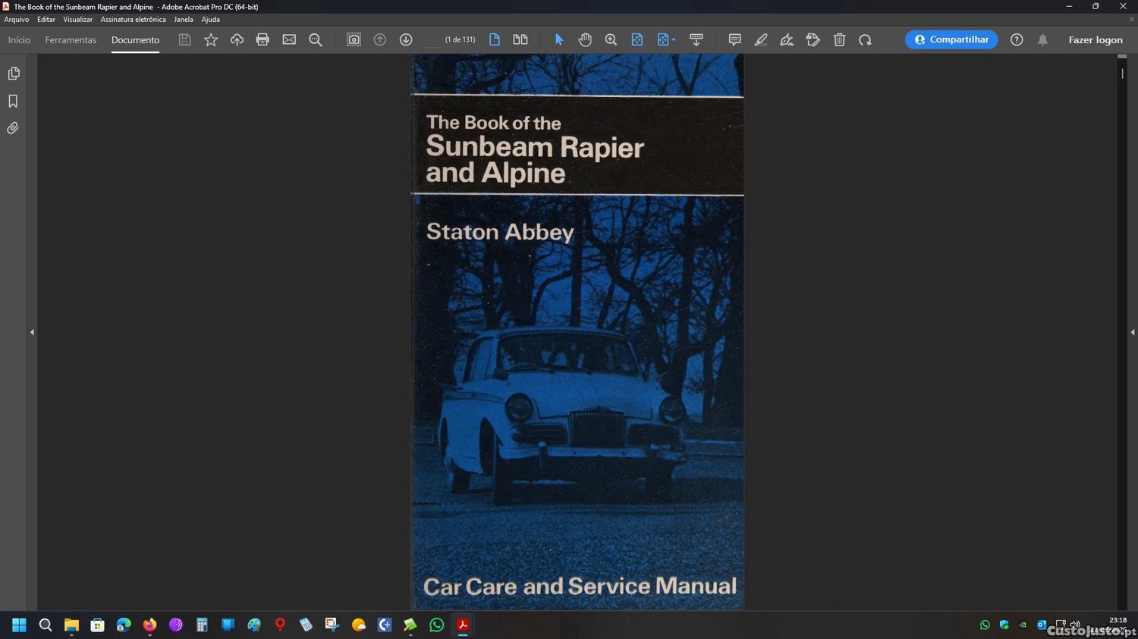Click the page number input field

[x=432, y=40]
